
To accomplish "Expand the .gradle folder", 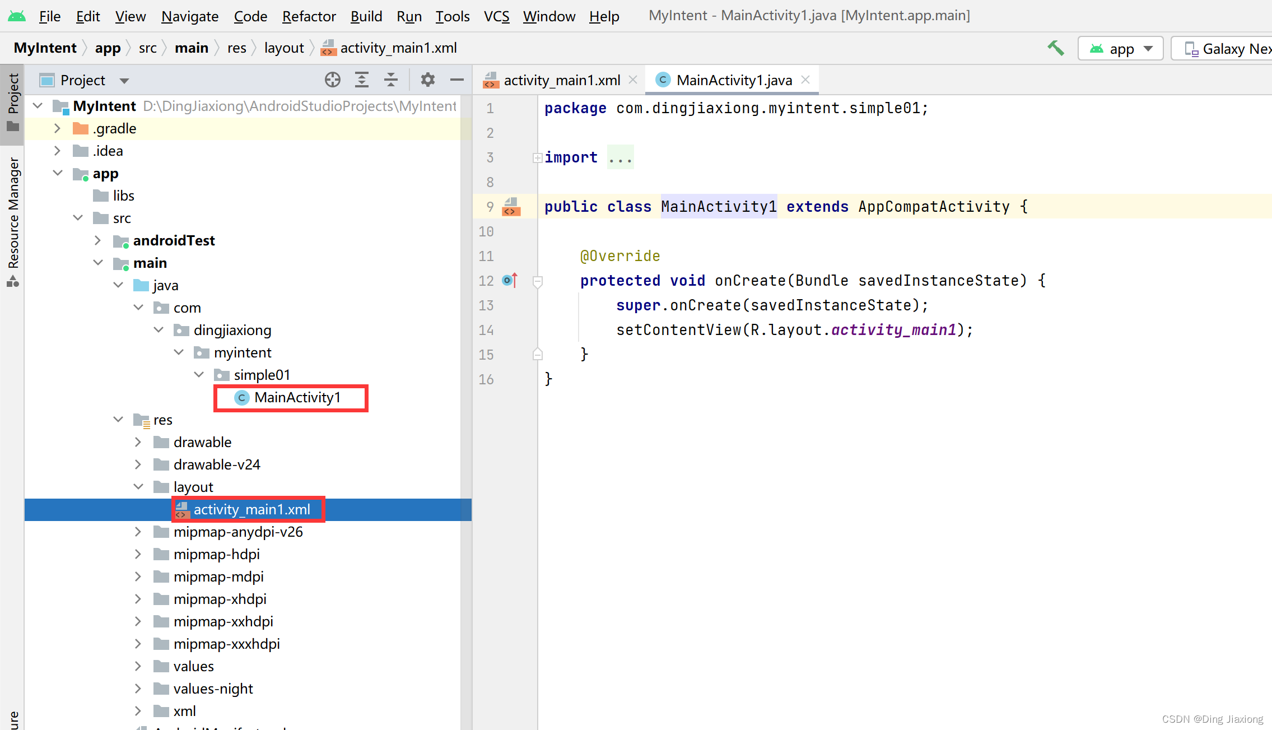I will [x=57, y=128].
